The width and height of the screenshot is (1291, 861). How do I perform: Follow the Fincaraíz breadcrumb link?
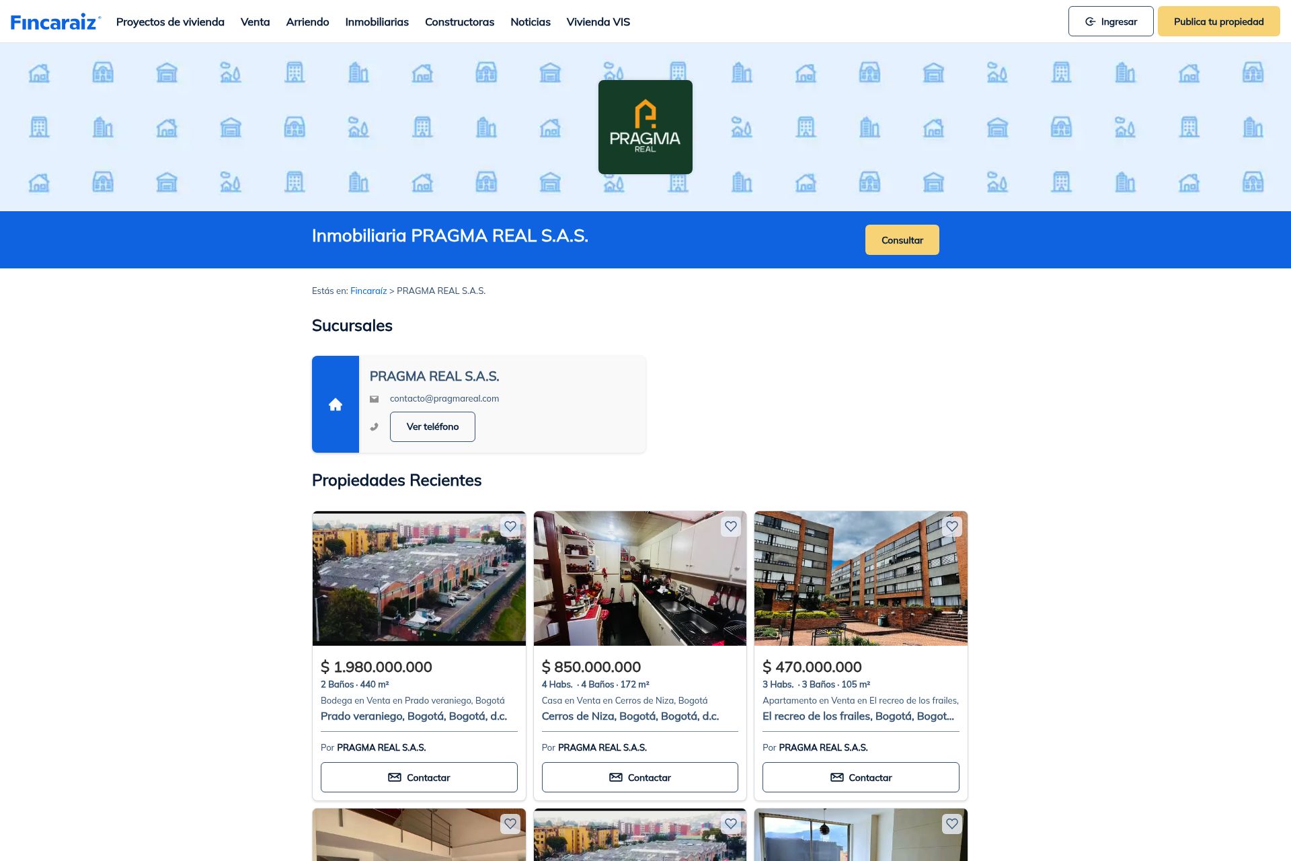point(368,291)
